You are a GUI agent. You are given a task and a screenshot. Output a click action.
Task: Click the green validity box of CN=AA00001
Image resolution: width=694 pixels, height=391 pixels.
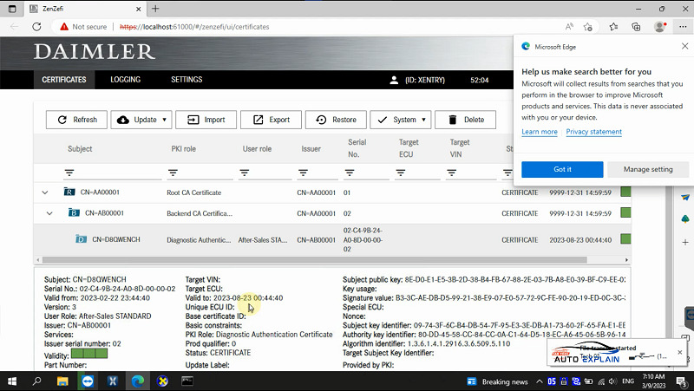pyautogui.click(x=625, y=192)
